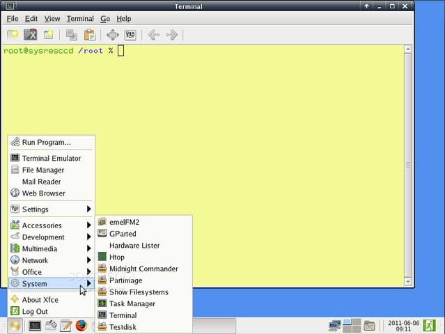This screenshot has width=445, height=334.
Task: Choose Log Out from the menu
Action: coord(52,311)
